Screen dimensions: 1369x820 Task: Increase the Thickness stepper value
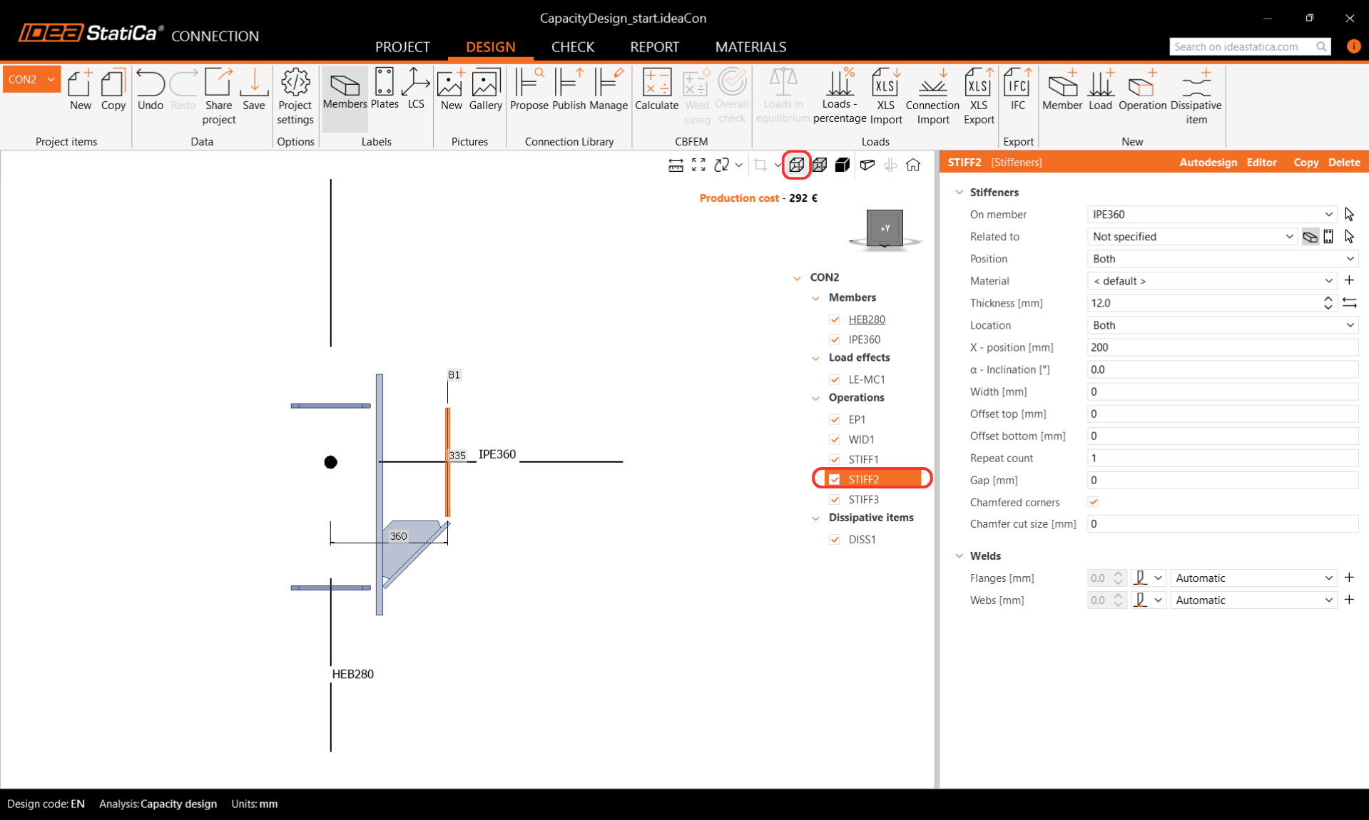[1328, 299]
